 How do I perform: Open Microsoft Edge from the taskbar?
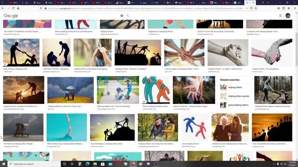click(x=88, y=164)
